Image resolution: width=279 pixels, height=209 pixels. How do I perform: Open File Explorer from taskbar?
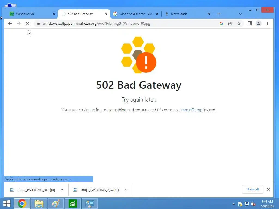coord(39,204)
